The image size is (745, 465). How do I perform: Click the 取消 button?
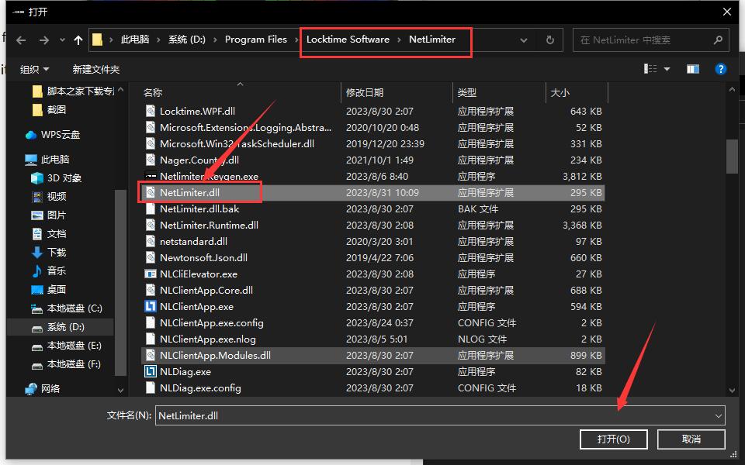pyautogui.click(x=691, y=439)
